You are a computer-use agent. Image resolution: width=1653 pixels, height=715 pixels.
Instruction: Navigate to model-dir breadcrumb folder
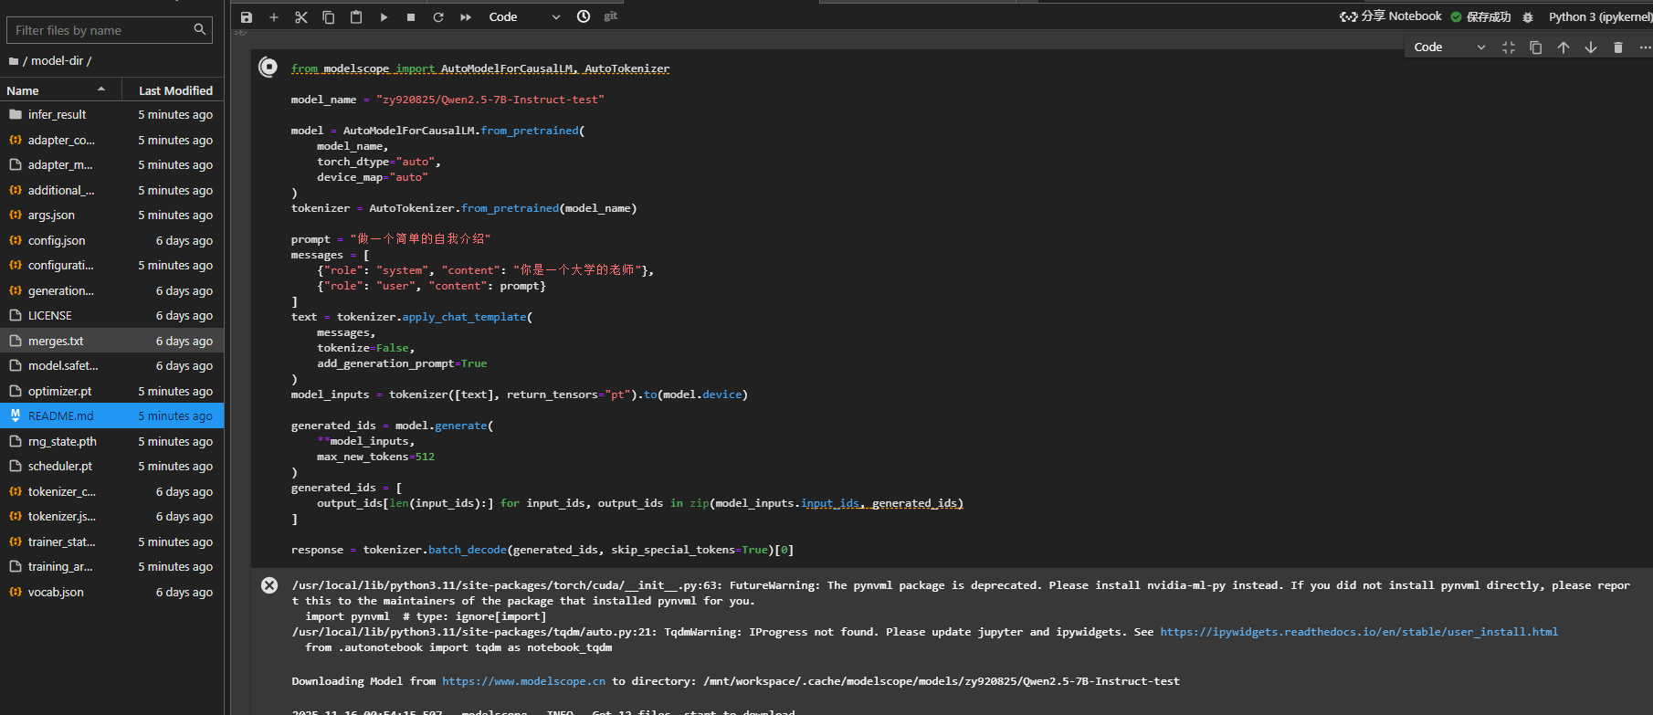point(57,61)
